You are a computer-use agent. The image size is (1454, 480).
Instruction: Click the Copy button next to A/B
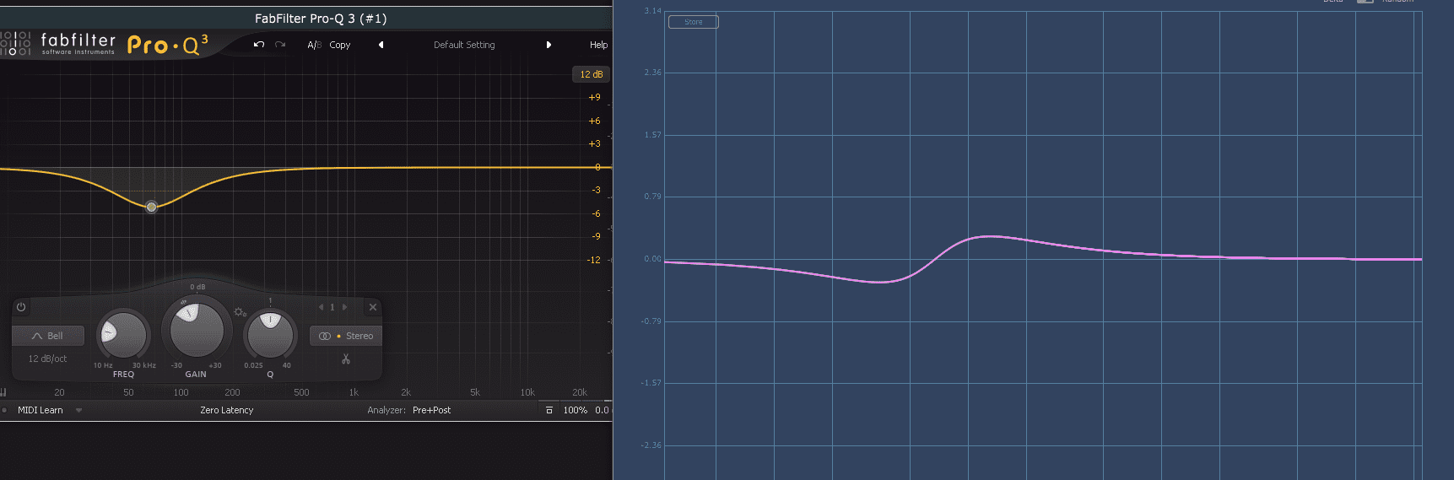(x=340, y=45)
